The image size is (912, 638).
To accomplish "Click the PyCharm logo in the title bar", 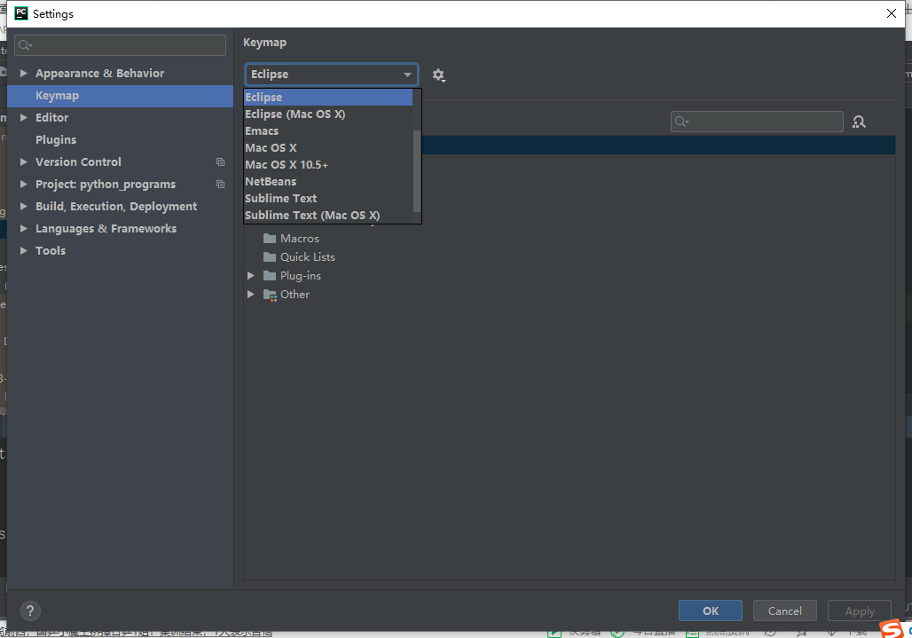I will point(21,13).
